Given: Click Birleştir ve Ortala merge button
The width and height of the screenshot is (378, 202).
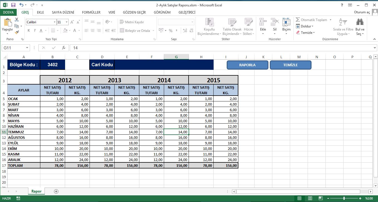Looking at the screenshot, I should [135, 30].
